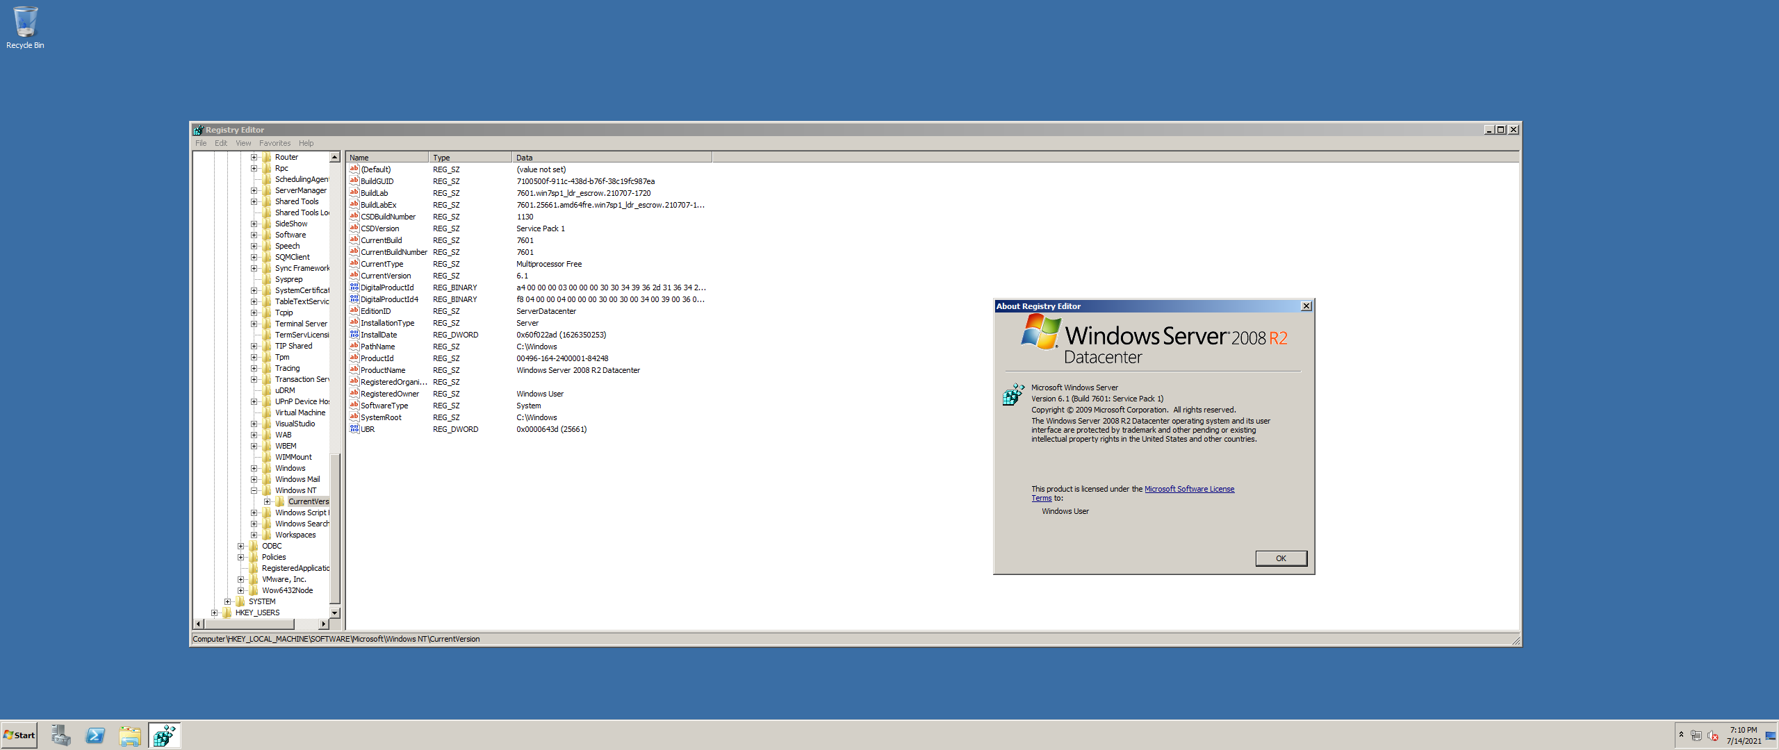Viewport: 1779px width, 750px height.
Task: Click the folder icon of SYSTEM key
Action: pyautogui.click(x=240, y=601)
